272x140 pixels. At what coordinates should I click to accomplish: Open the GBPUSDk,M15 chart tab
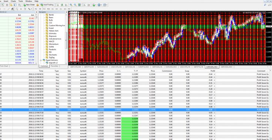[x=226, y=67]
